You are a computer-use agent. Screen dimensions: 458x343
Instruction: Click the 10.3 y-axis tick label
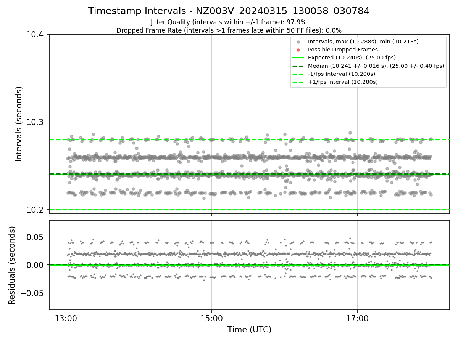coord(35,122)
